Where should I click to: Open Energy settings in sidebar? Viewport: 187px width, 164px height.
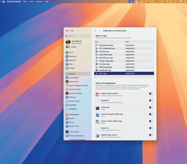(x=77, y=68)
